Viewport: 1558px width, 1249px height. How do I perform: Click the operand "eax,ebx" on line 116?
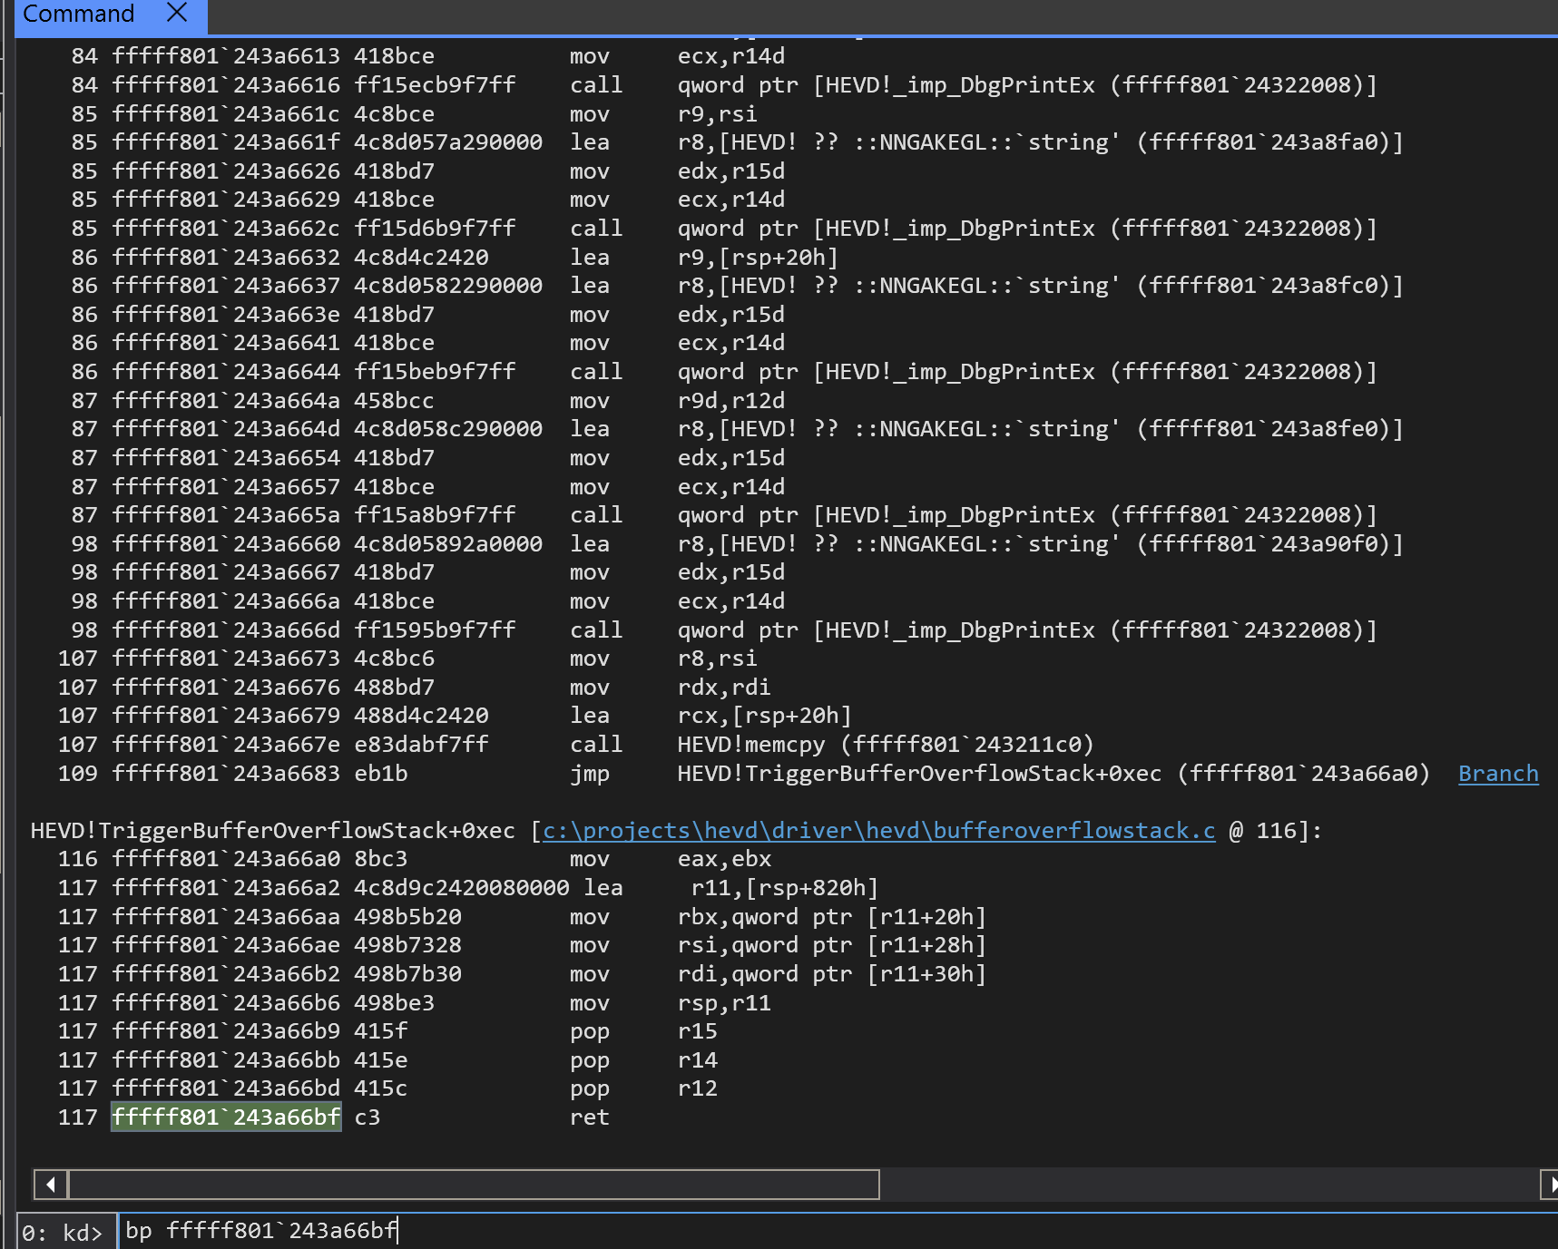(x=723, y=859)
